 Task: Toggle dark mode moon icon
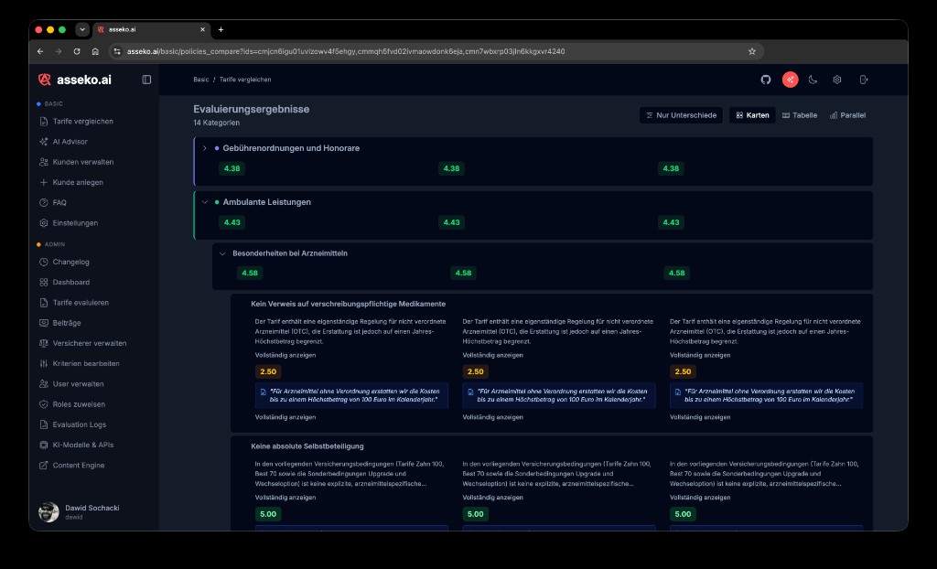813,80
